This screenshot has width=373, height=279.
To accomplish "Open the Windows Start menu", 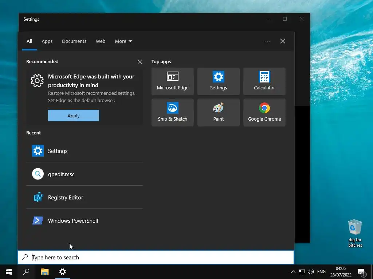I will 9,272.
